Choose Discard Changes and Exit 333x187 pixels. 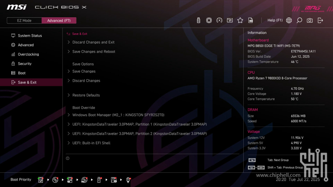[93, 42]
